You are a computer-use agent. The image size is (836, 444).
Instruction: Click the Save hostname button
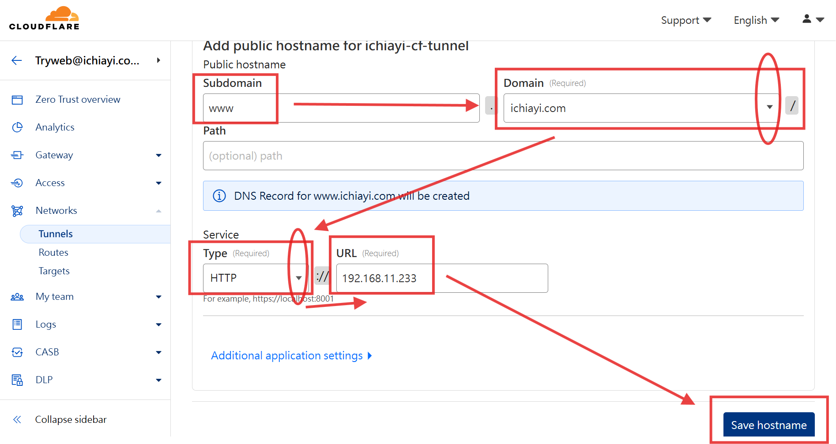click(x=769, y=425)
